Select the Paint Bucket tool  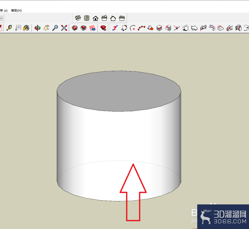click(x=26, y=28)
